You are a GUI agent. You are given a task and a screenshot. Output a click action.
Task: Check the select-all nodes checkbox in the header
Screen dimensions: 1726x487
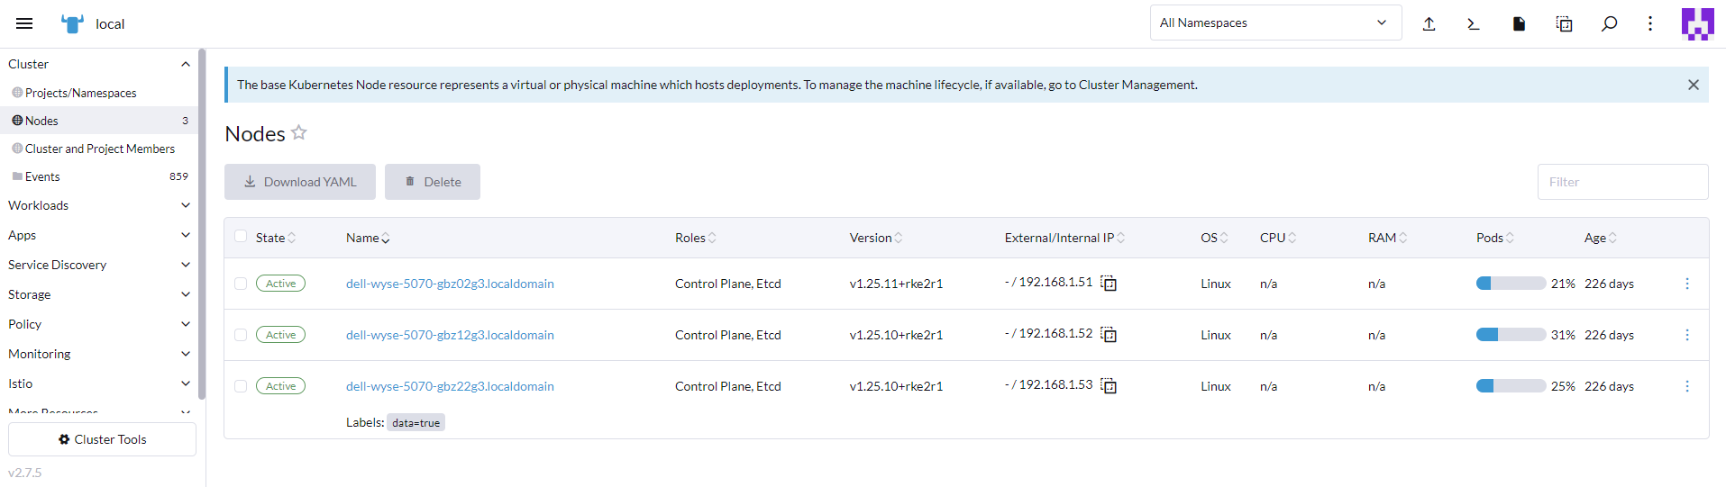tap(241, 237)
